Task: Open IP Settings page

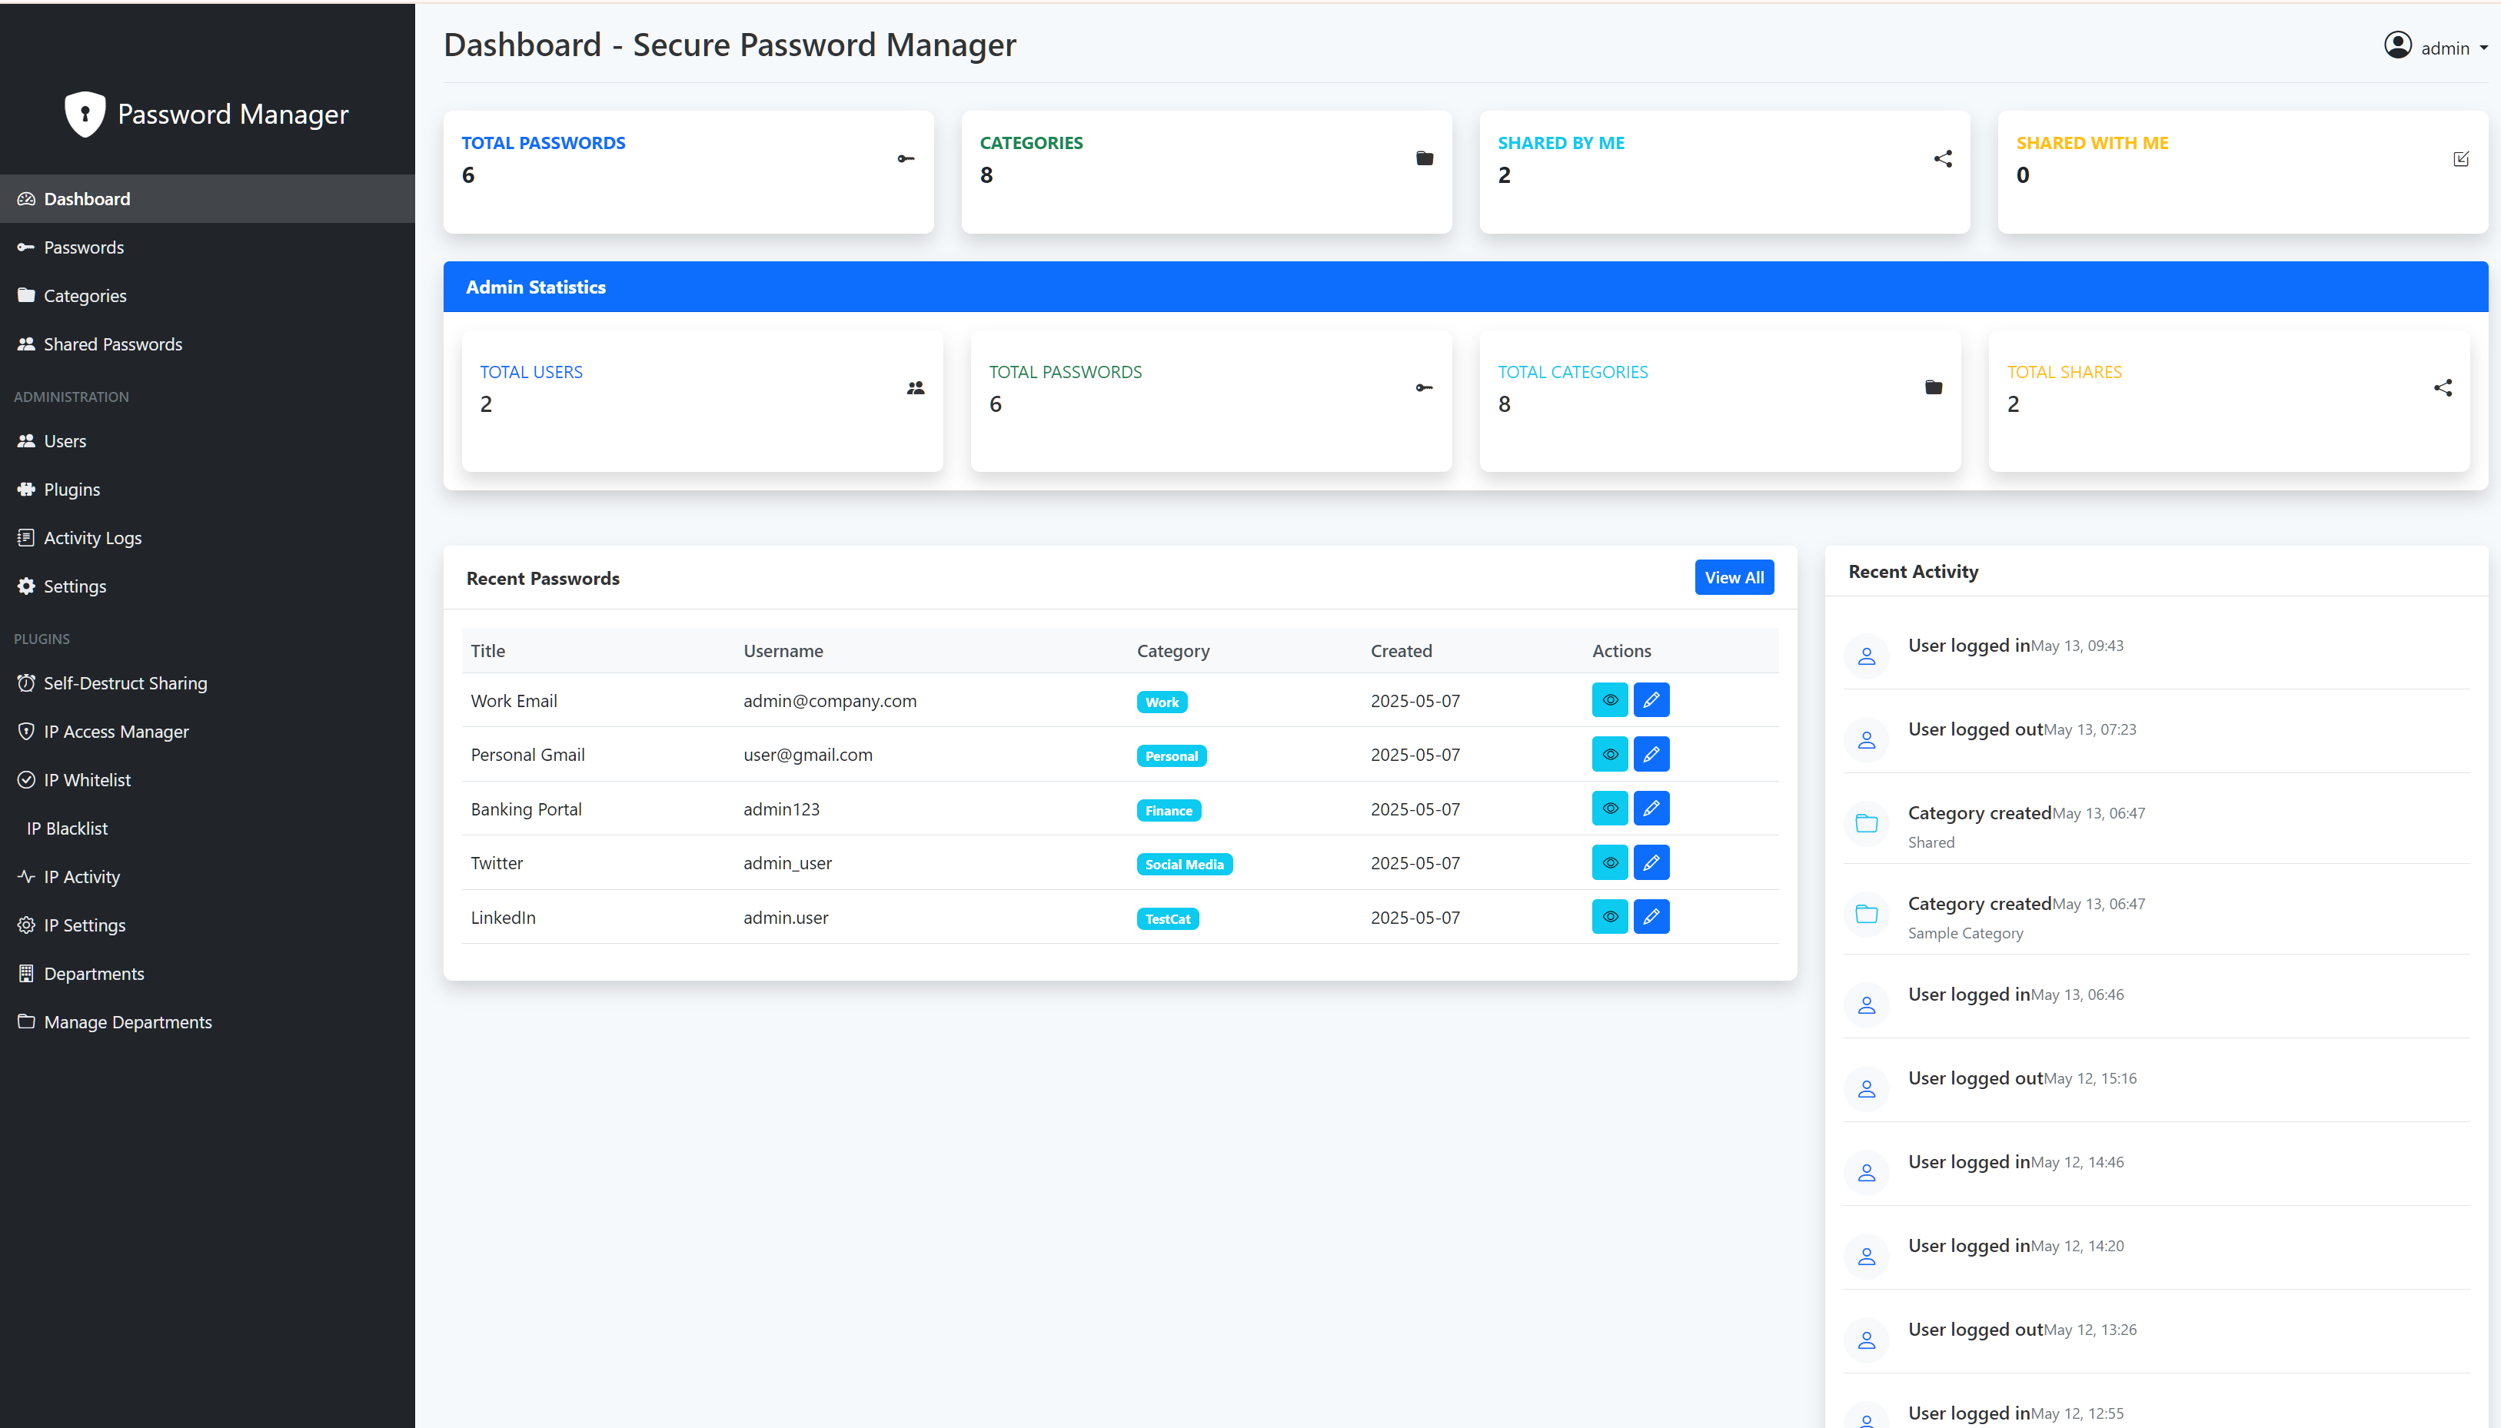Action: [207, 925]
